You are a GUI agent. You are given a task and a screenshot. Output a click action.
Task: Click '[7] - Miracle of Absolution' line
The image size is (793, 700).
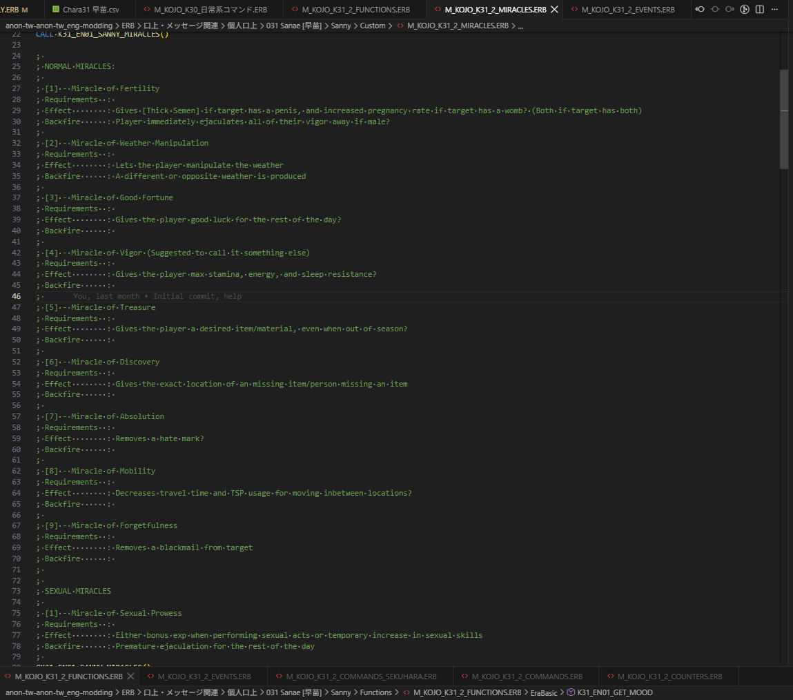[x=100, y=417]
